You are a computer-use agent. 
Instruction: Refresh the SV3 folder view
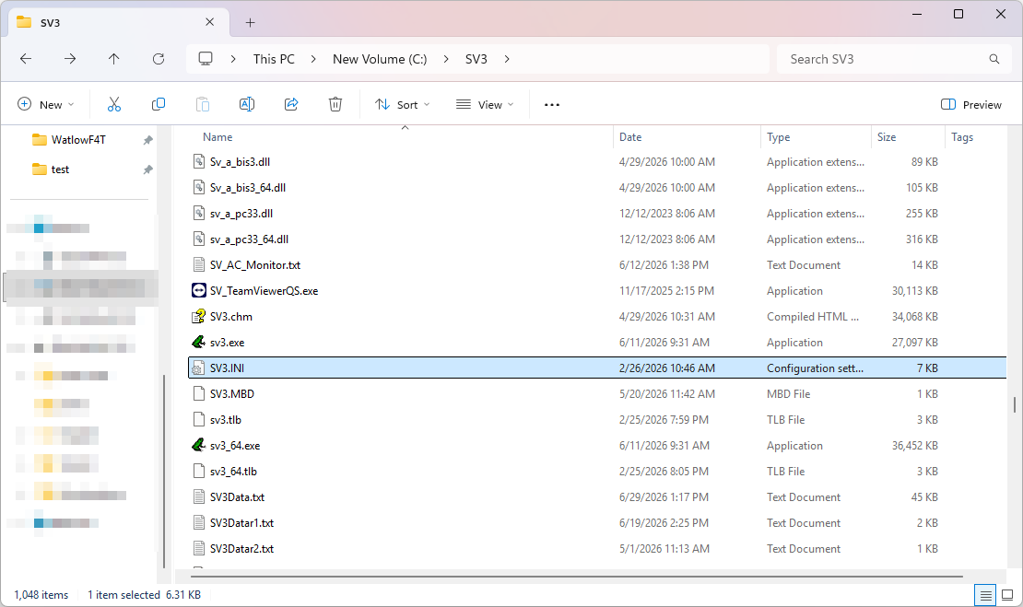pyautogui.click(x=159, y=59)
